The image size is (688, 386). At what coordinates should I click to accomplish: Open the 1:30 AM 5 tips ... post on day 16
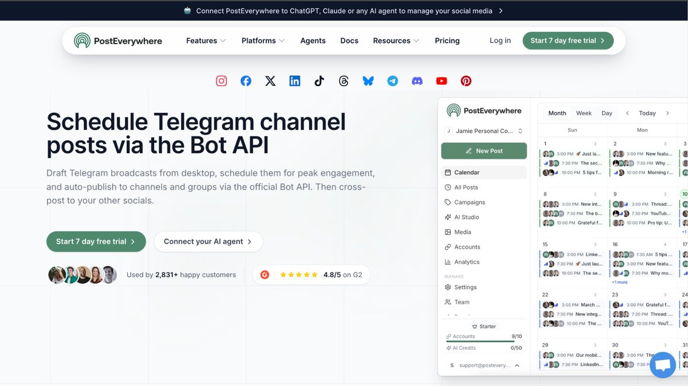643,254
